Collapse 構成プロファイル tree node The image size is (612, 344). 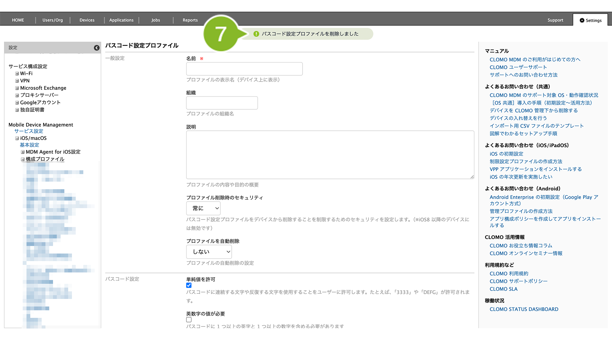tap(23, 159)
